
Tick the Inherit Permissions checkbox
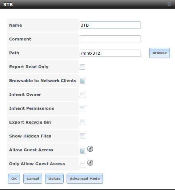(82, 108)
